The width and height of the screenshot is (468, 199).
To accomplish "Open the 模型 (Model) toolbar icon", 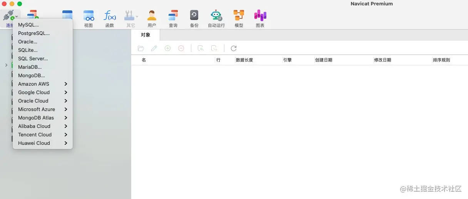I will click(239, 15).
